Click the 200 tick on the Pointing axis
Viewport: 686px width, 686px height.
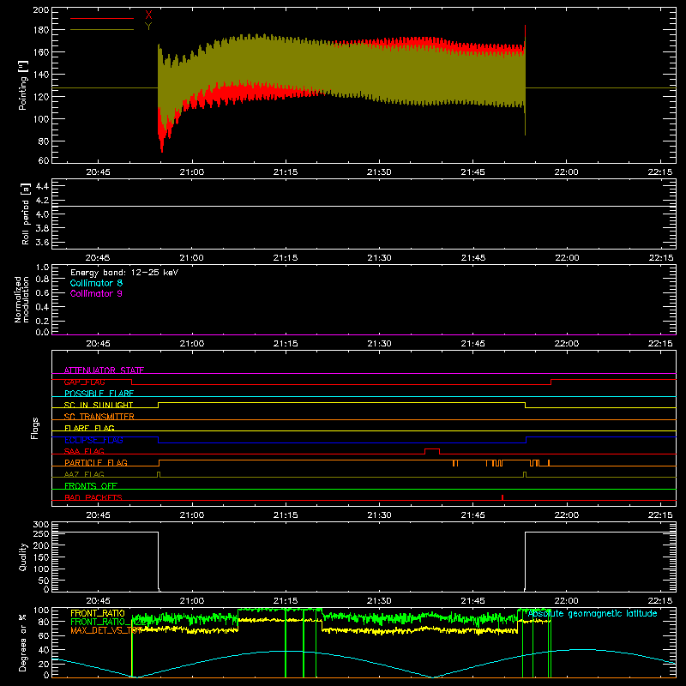40,10
